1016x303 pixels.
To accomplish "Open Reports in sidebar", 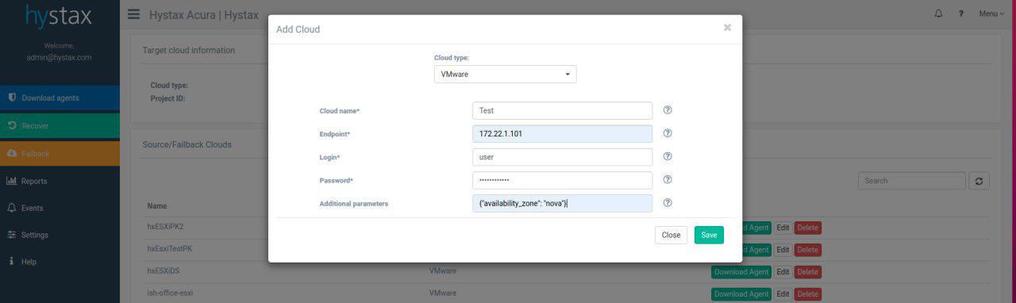I will 60,181.
